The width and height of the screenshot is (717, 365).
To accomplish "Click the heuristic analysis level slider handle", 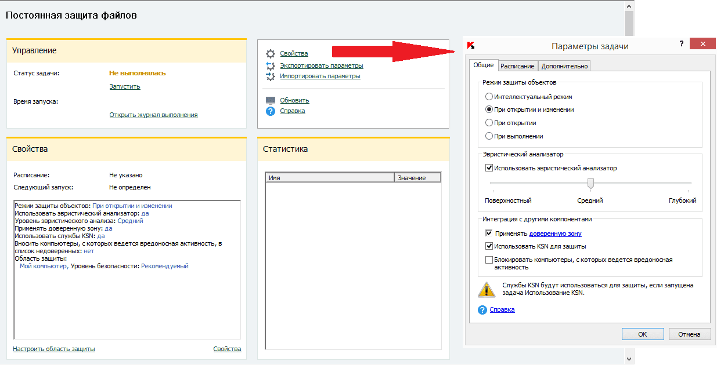I will (x=590, y=184).
